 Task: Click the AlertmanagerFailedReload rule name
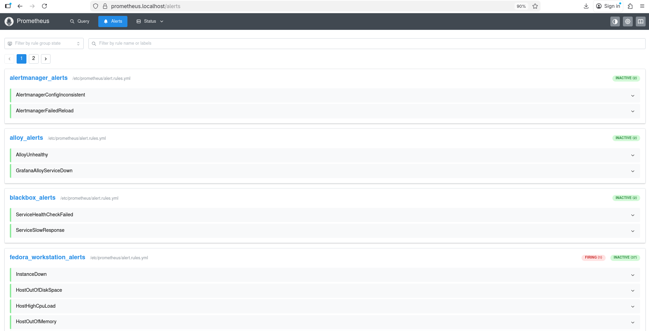click(x=45, y=111)
